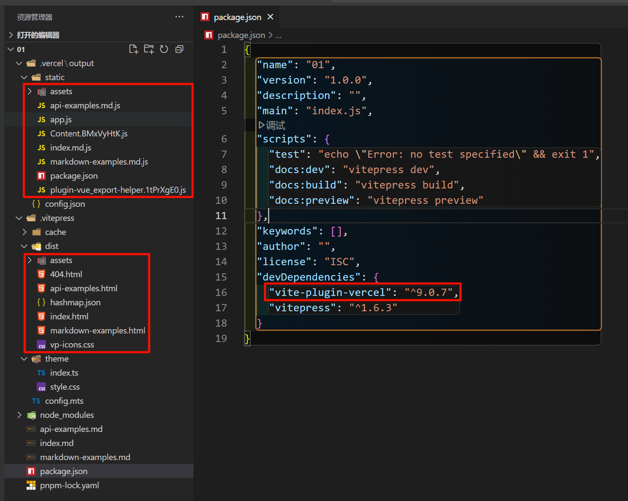Open the 404.html file in dist
The height and width of the screenshot is (501, 628).
click(x=66, y=274)
